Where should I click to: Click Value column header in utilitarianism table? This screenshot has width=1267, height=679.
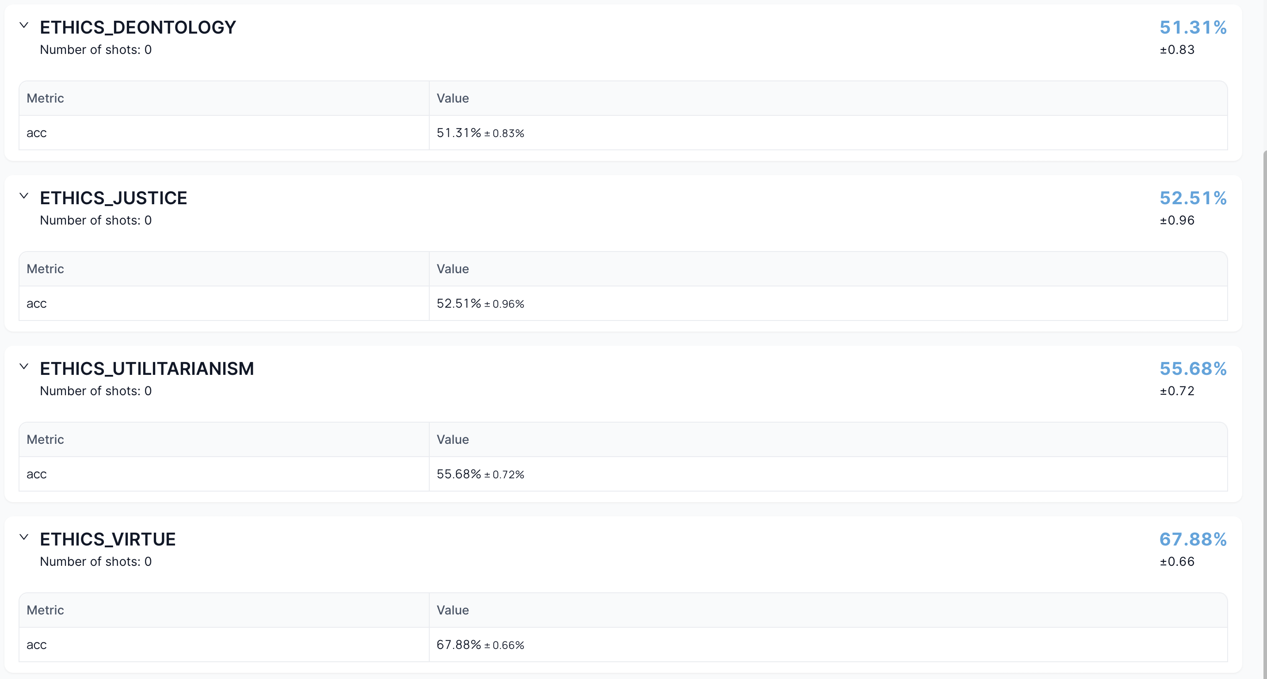tap(453, 439)
